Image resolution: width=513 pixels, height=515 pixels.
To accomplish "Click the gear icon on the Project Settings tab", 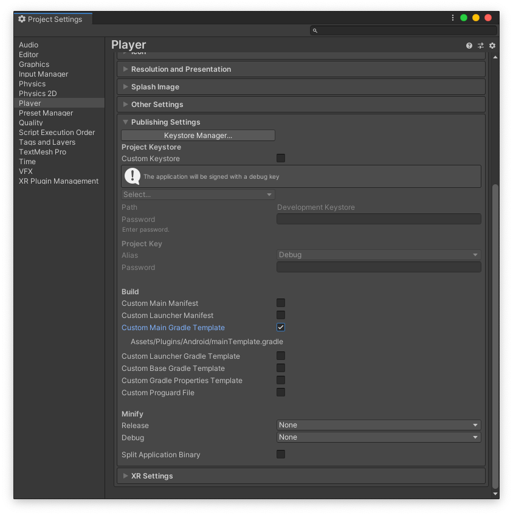I will click(x=22, y=19).
